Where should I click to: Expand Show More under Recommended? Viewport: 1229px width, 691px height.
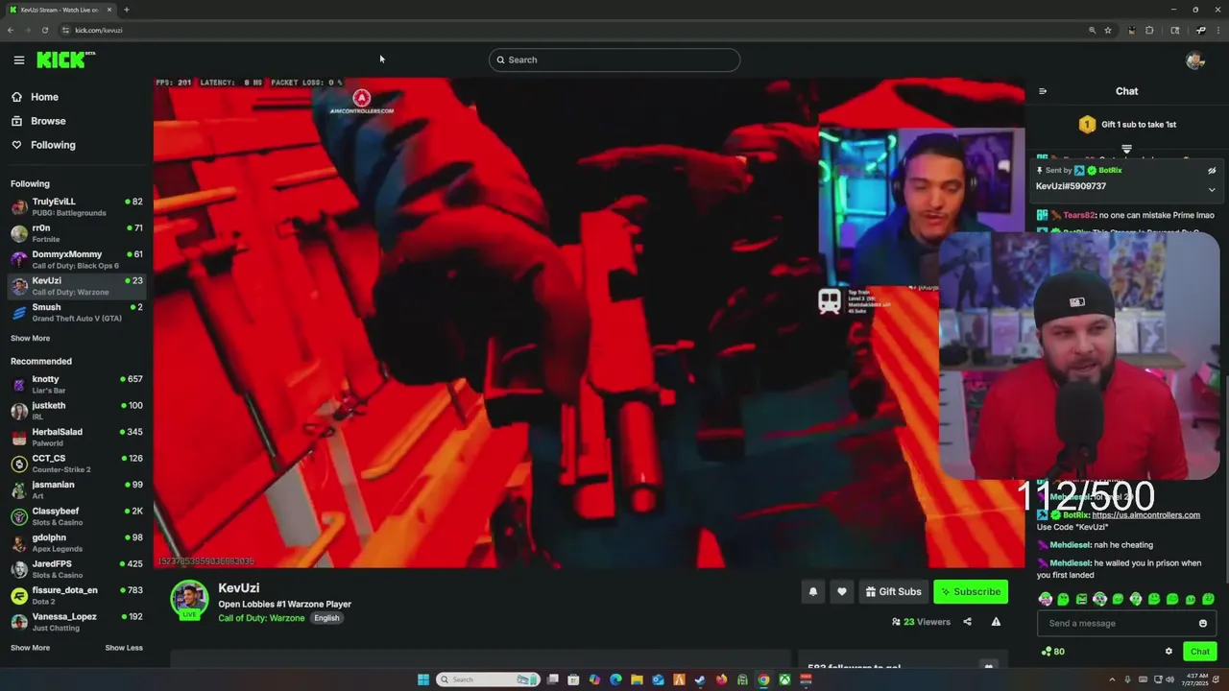pyautogui.click(x=30, y=648)
